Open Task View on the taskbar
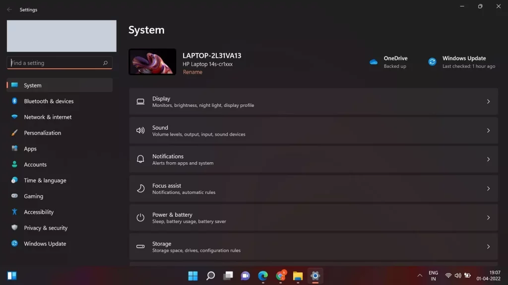Screen dimensions: 508x285 228,276
